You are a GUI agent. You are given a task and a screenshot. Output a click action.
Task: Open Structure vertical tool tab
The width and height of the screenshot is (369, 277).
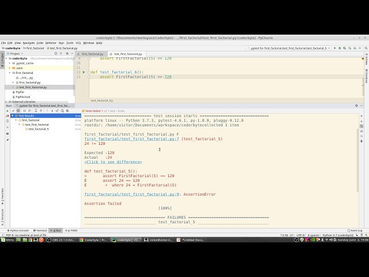click(2, 217)
